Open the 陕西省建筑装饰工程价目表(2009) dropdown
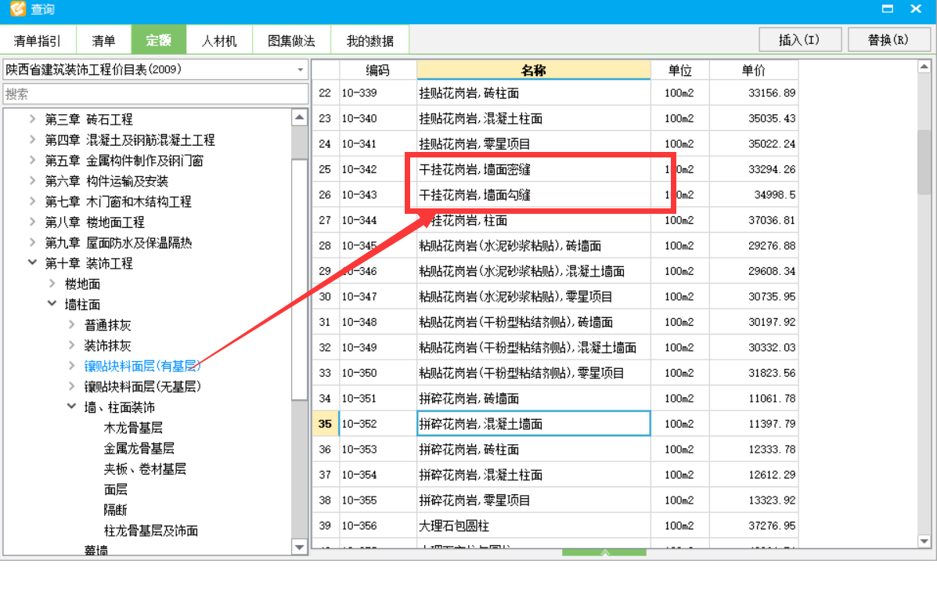Image resolution: width=937 pixels, height=589 pixels. [300, 70]
